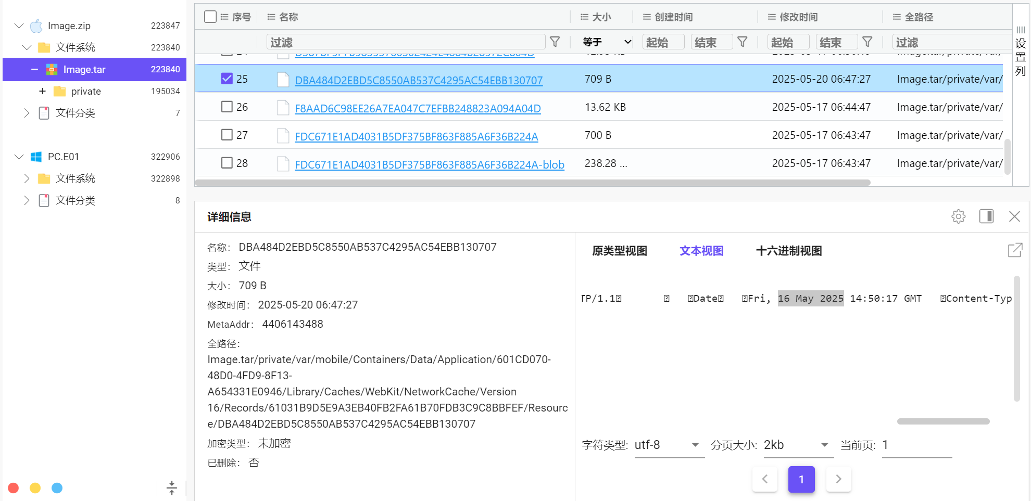The width and height of the screenshot is (1031, 501).
Task: Open file link F8AAD6C98EE26A7EA047C7EFBB248823A094A04D
Action: point(418,108)
